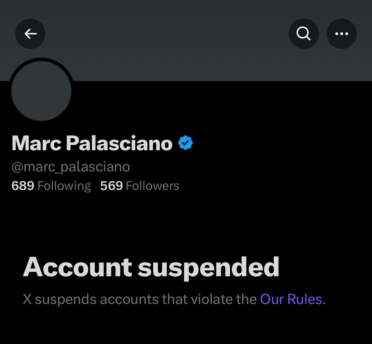
Task: Follow the Our Rules link
Action: pos(291,299)
